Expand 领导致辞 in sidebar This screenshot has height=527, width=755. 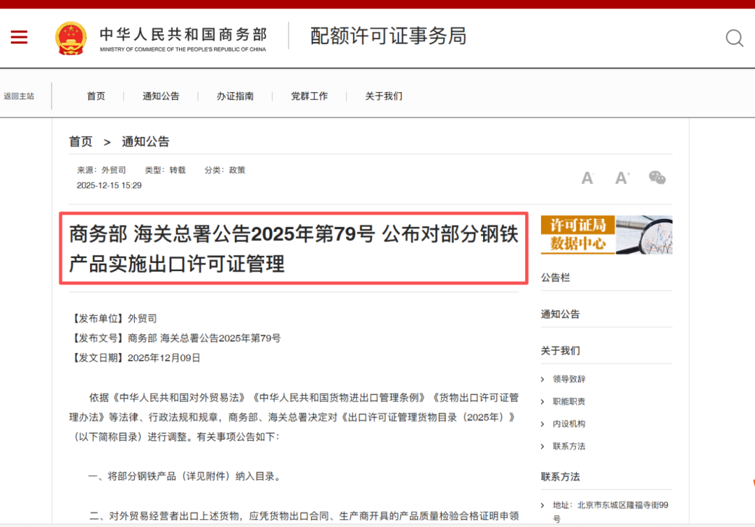point(568,380)
